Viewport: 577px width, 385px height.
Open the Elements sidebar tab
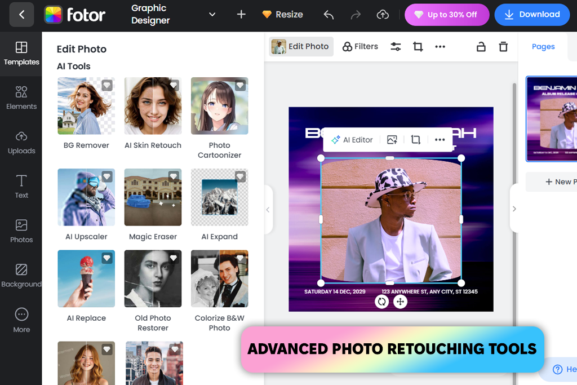pos(21,98)
